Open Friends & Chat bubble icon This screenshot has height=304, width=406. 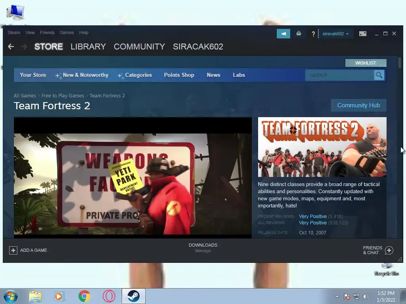pyautogui.click(x=389, y=250)
